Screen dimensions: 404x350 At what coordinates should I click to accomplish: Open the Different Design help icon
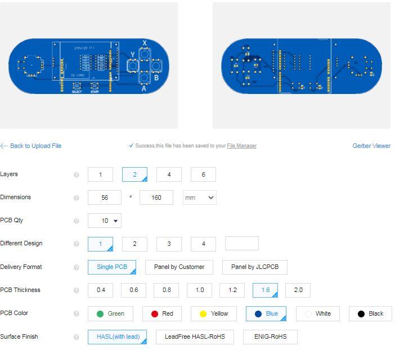pos(77,244)
